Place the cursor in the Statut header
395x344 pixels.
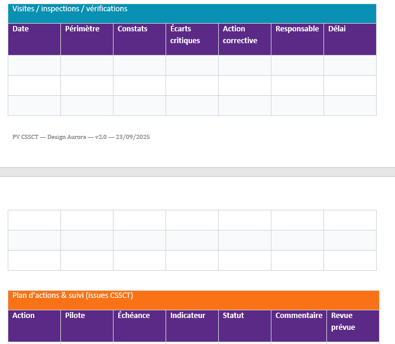(x=244, y=326)
